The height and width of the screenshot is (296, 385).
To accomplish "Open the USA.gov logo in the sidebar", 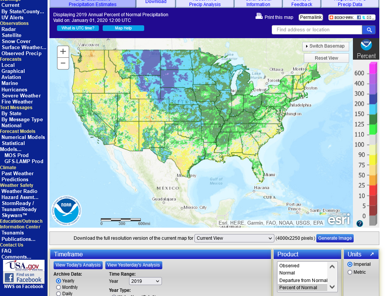I will click(x=24, y=265).
